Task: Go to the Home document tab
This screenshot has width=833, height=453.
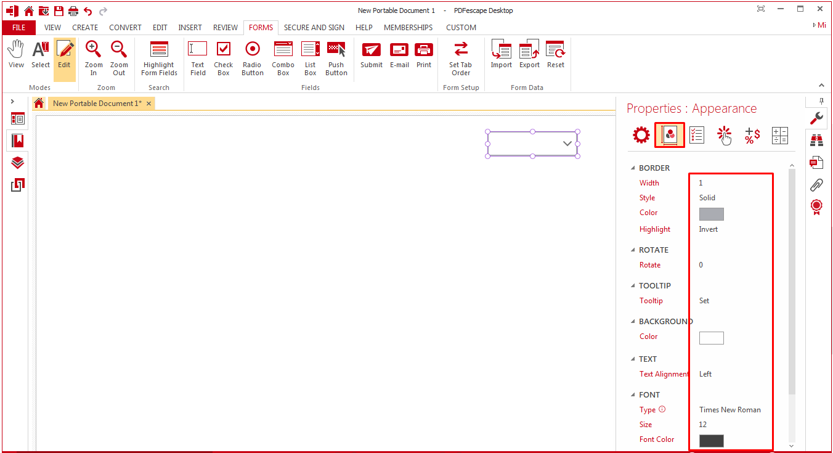Action: 39,103
